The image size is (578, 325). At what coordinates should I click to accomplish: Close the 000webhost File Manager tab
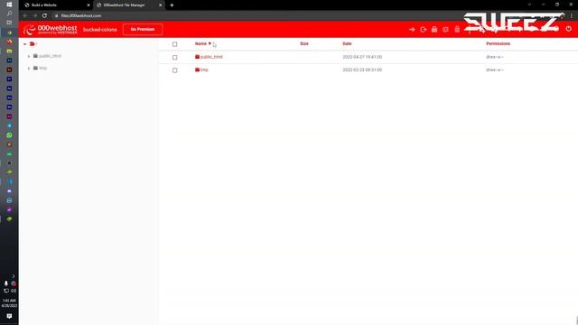(161, 5)
